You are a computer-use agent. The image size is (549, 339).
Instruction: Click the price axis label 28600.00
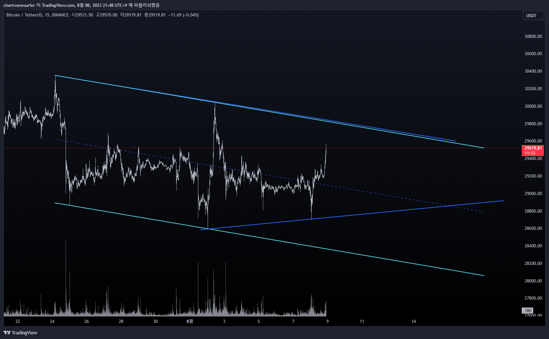tap(533, 228)
